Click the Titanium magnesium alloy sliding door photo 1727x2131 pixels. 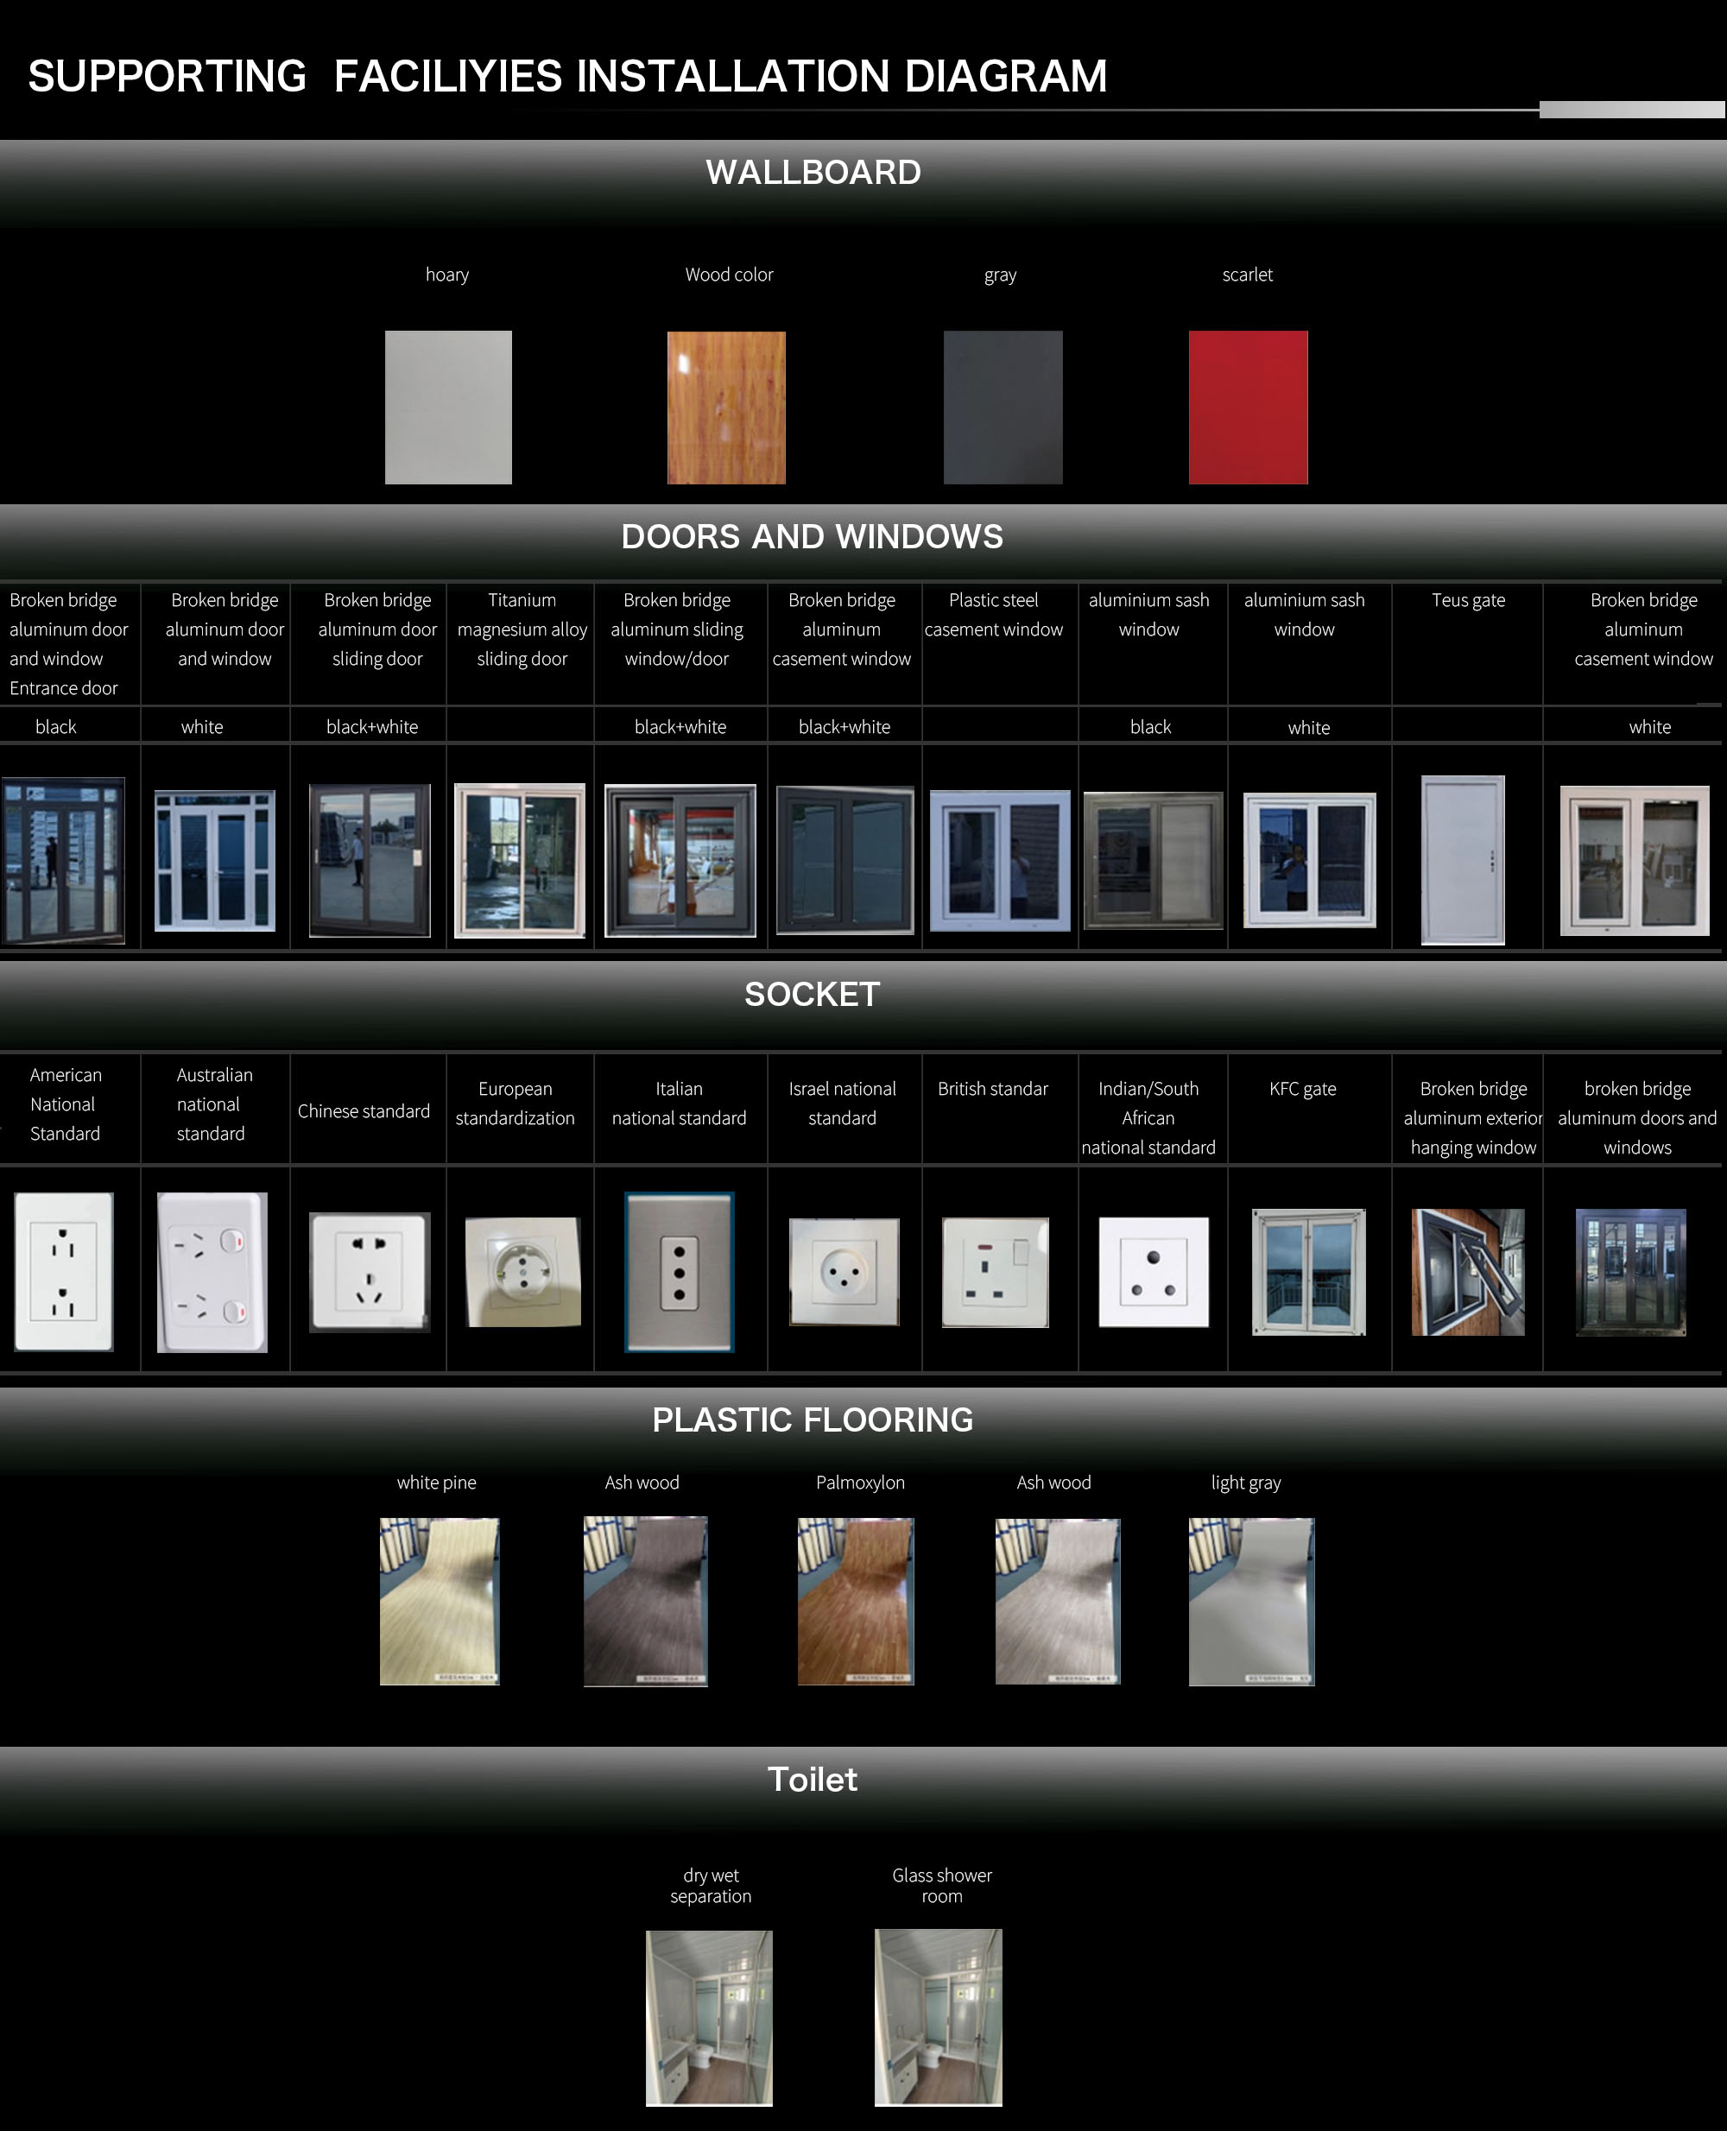(x=519, y=859)
